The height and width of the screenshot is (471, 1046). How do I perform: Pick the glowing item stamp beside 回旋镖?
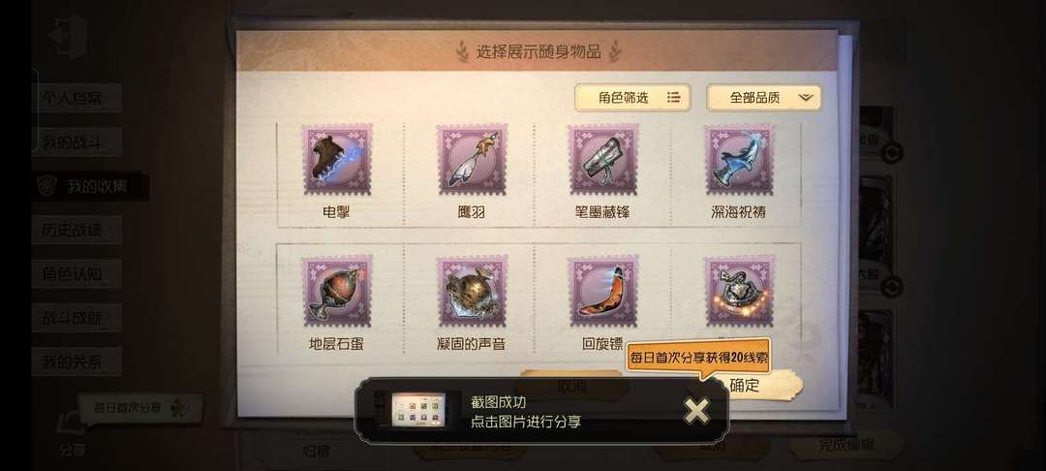pos(739,291)
